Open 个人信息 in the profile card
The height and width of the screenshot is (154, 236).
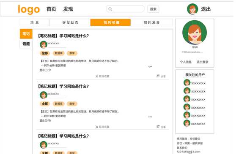pos(186,62)
